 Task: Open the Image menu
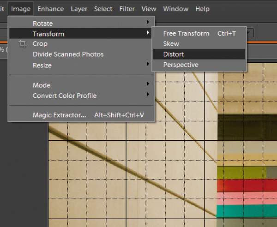(x=21, y=9)
